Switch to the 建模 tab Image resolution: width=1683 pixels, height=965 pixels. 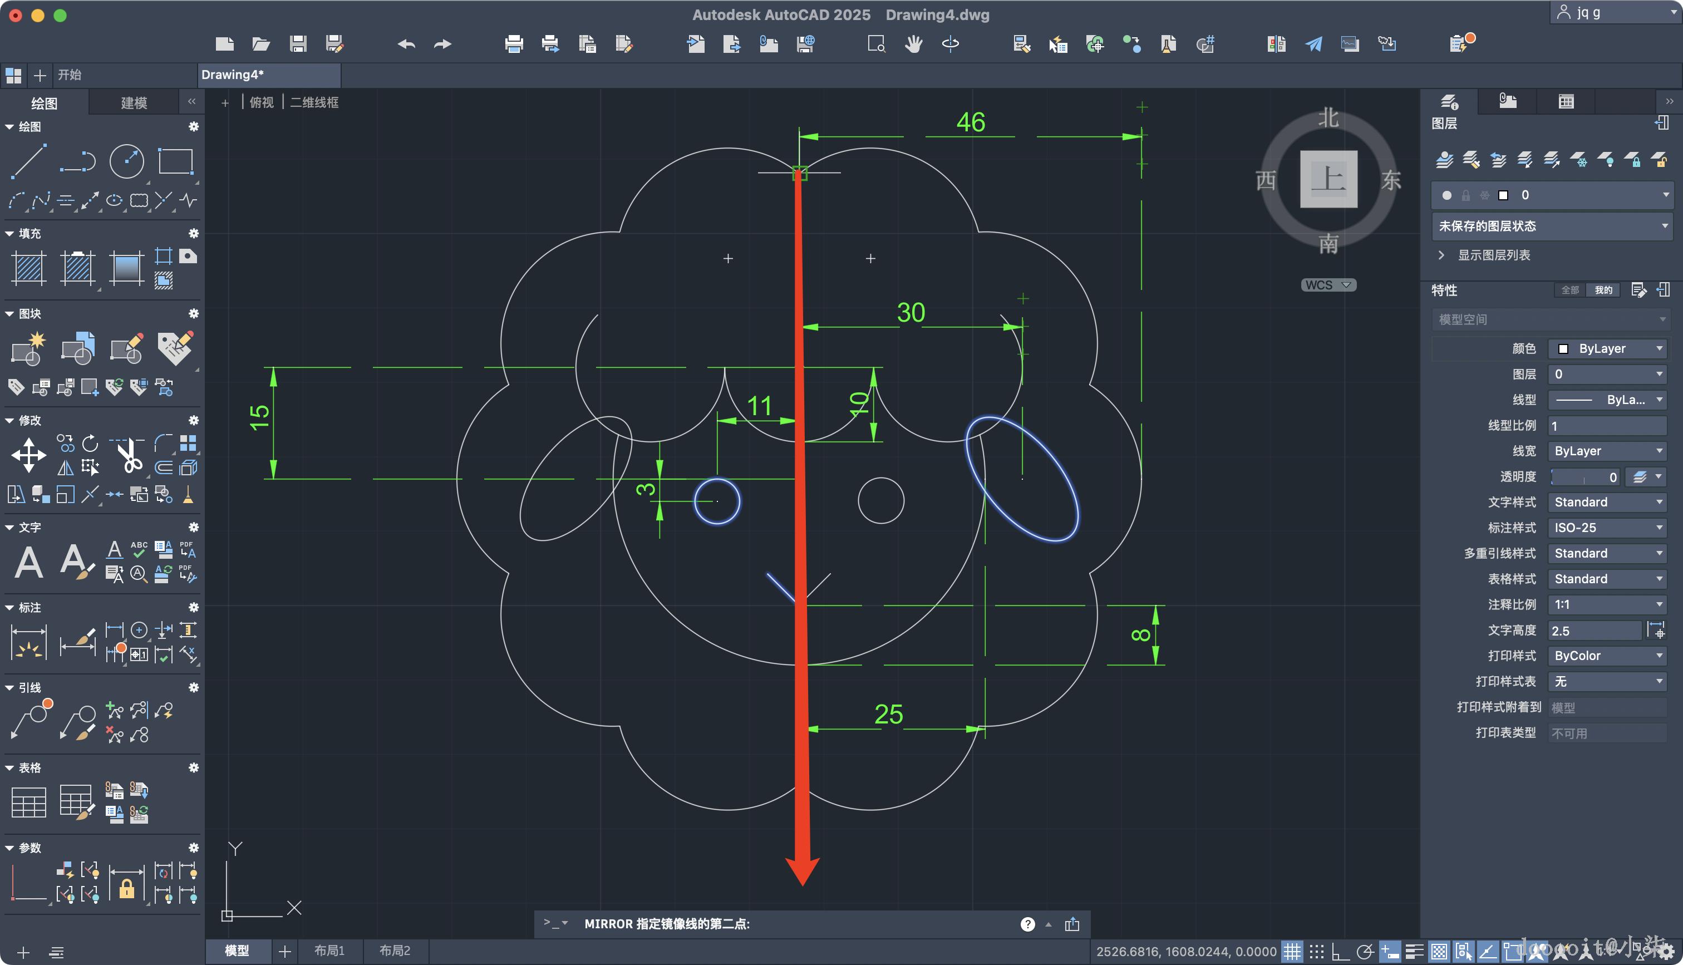[x=134, y=103]
